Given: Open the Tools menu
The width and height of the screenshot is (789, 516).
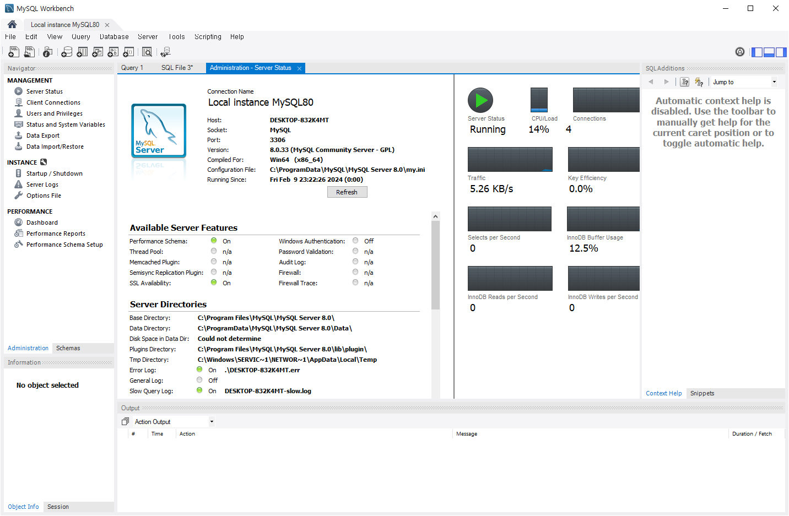Looking at the screenshot, I should click(x=177, y=37).
